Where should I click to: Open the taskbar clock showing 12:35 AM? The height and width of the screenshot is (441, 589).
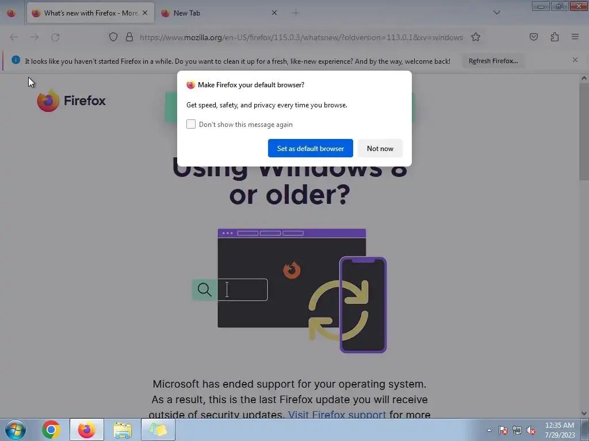560,430
